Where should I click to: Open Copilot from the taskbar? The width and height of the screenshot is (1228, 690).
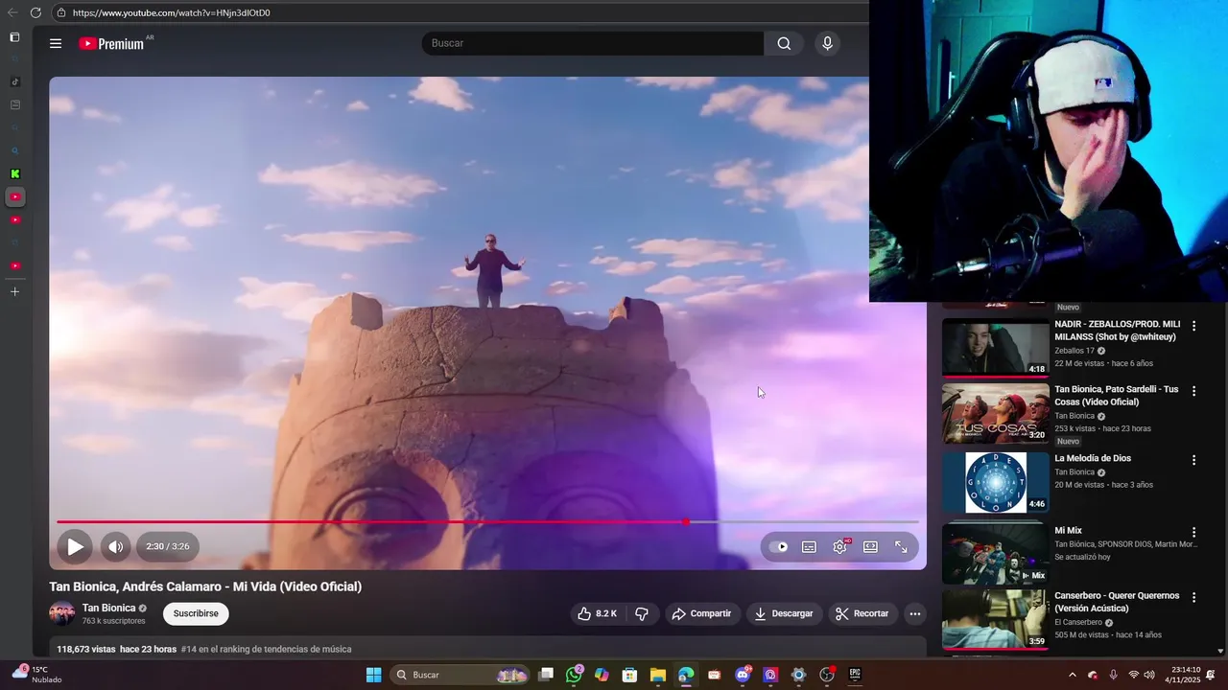point(602,675)
